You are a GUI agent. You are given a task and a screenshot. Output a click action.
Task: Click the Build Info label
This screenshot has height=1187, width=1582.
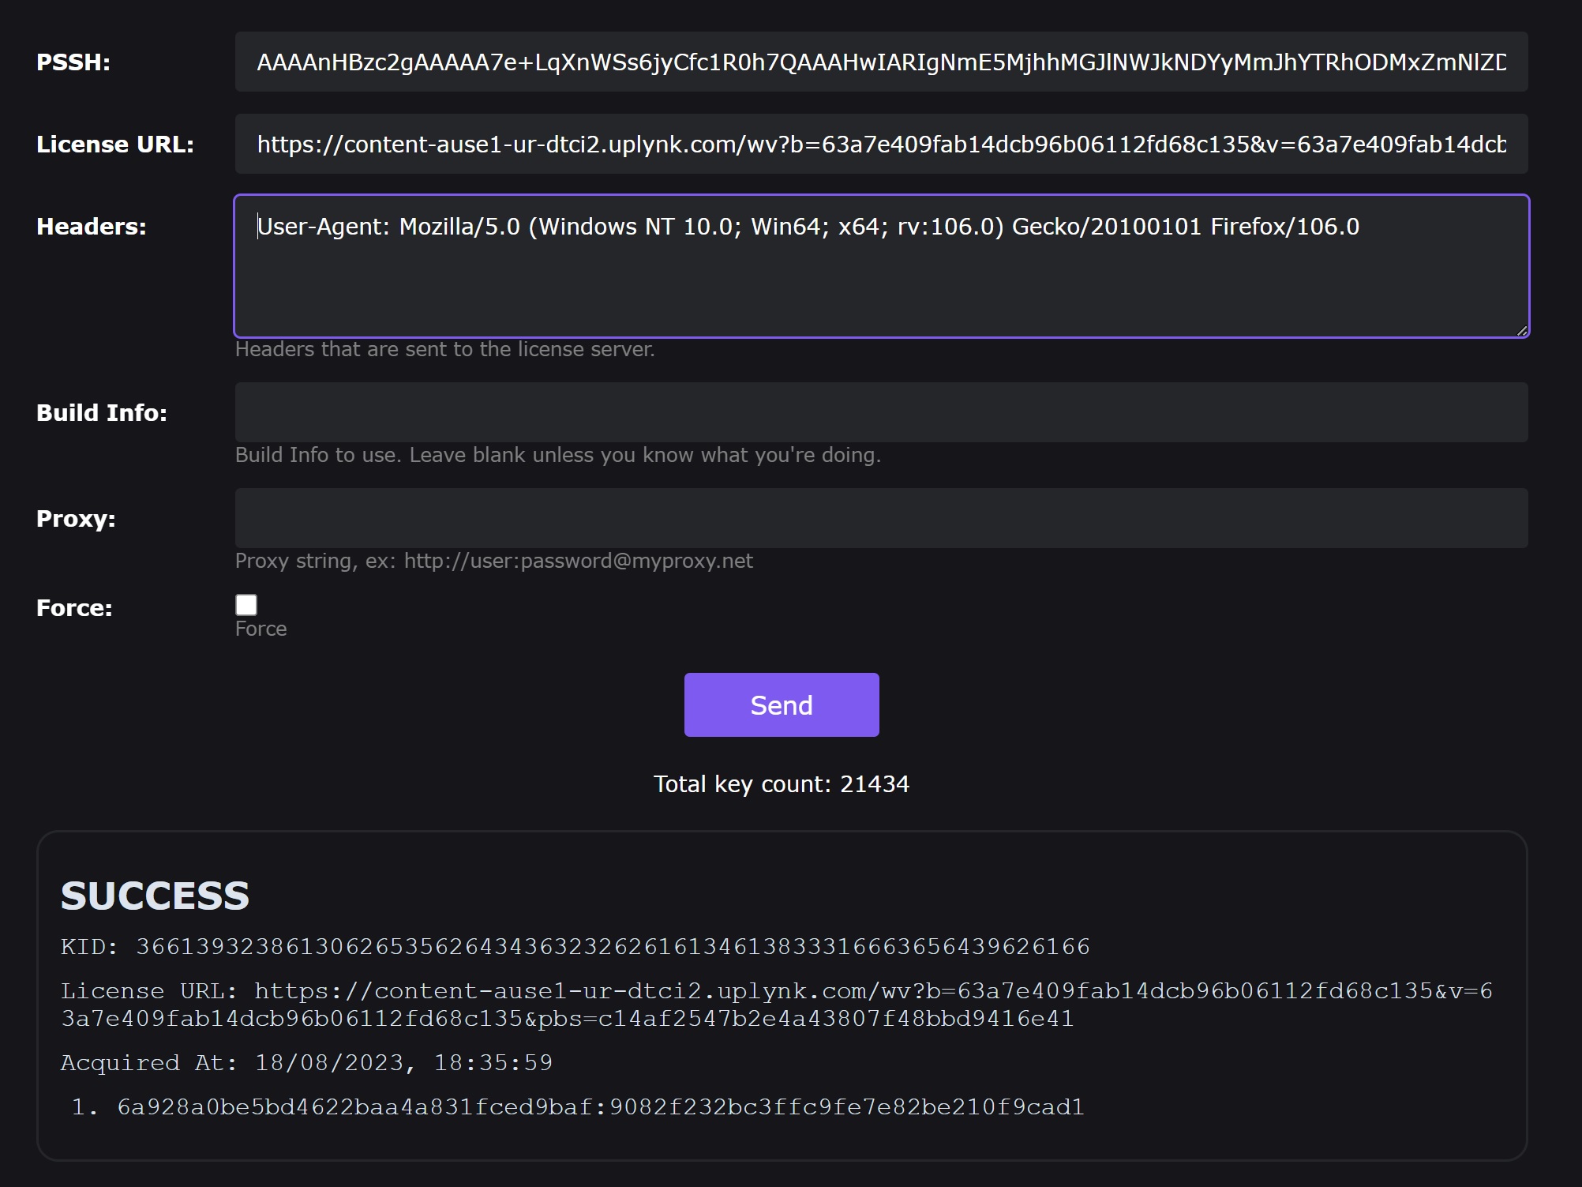101,412
